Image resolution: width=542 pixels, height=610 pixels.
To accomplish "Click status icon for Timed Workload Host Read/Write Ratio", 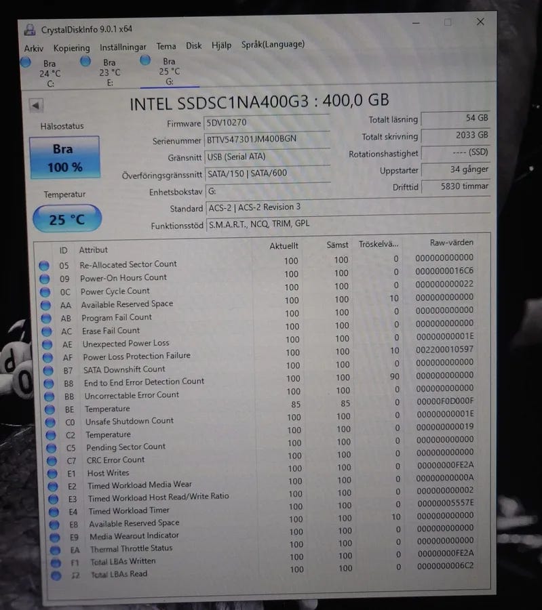I will [x=54, y=499].
